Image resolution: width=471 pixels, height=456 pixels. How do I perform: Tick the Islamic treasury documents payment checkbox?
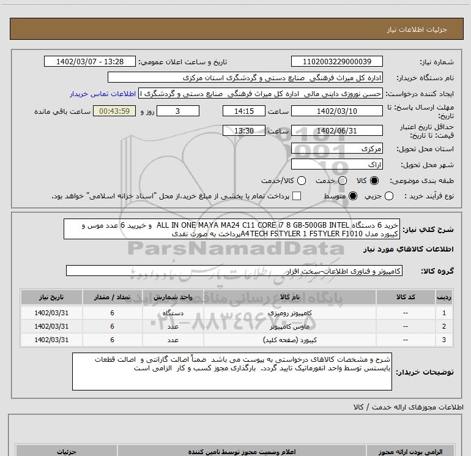point(297,196)
